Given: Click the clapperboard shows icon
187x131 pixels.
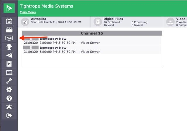Looking at the screenshot, I should click(x=9, y=30).
